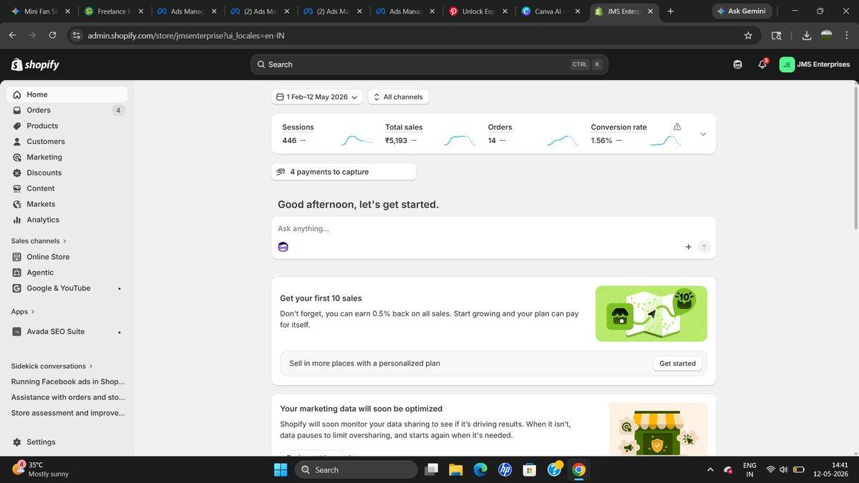Click the Ask Gemini button
This screenshot has width=859, height=483.
tap(743, 11)
